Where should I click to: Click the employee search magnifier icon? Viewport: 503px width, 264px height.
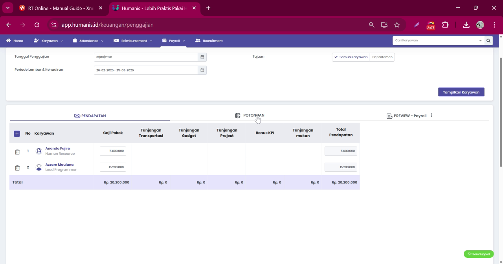click(488, 40)
